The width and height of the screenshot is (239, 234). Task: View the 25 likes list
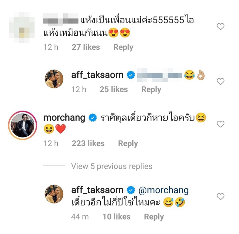[x=114, y=89]
